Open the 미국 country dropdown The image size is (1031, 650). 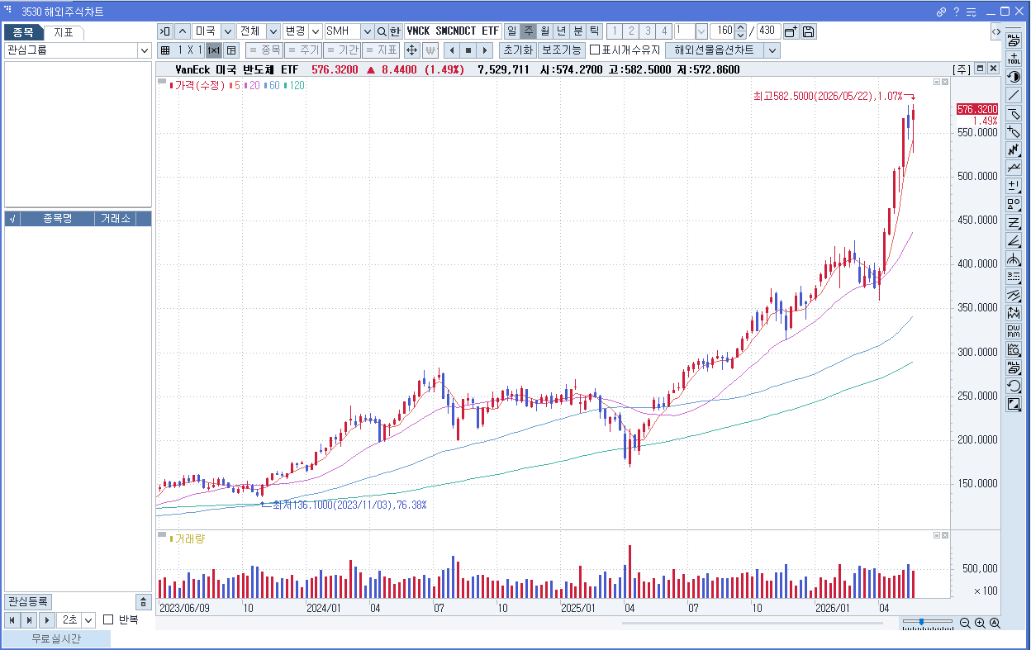pos(228,31)
